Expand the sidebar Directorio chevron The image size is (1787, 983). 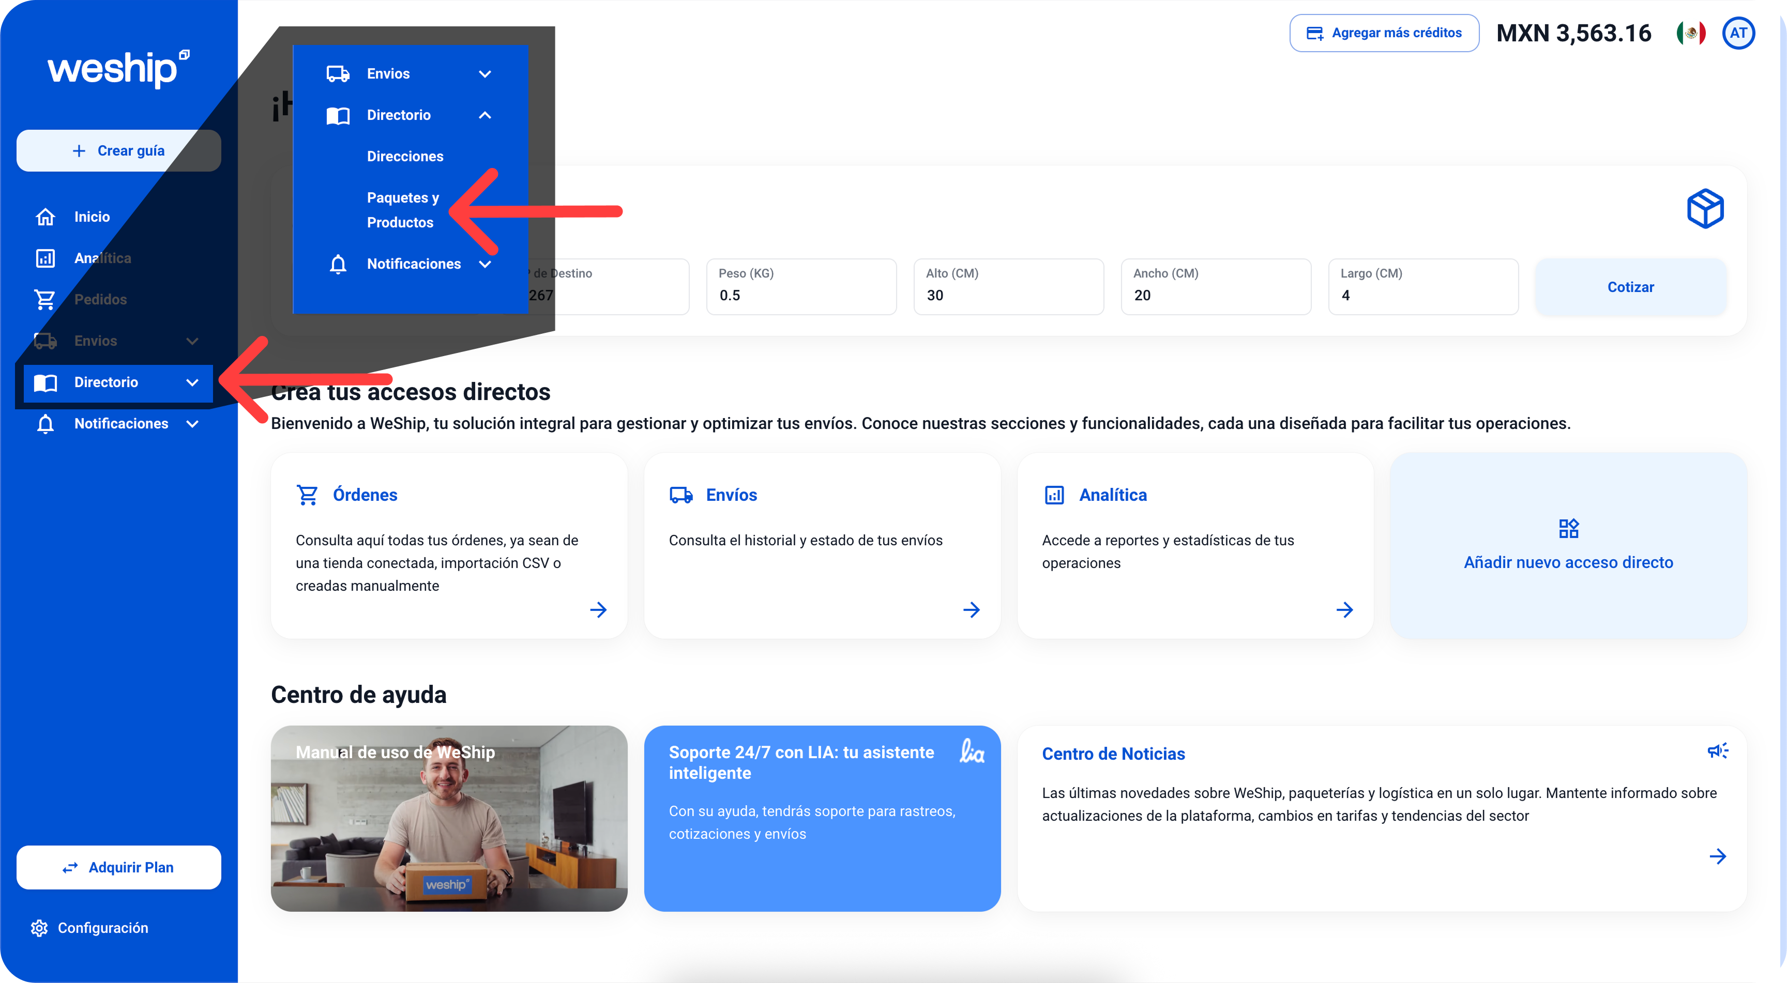tap(192, 382)
